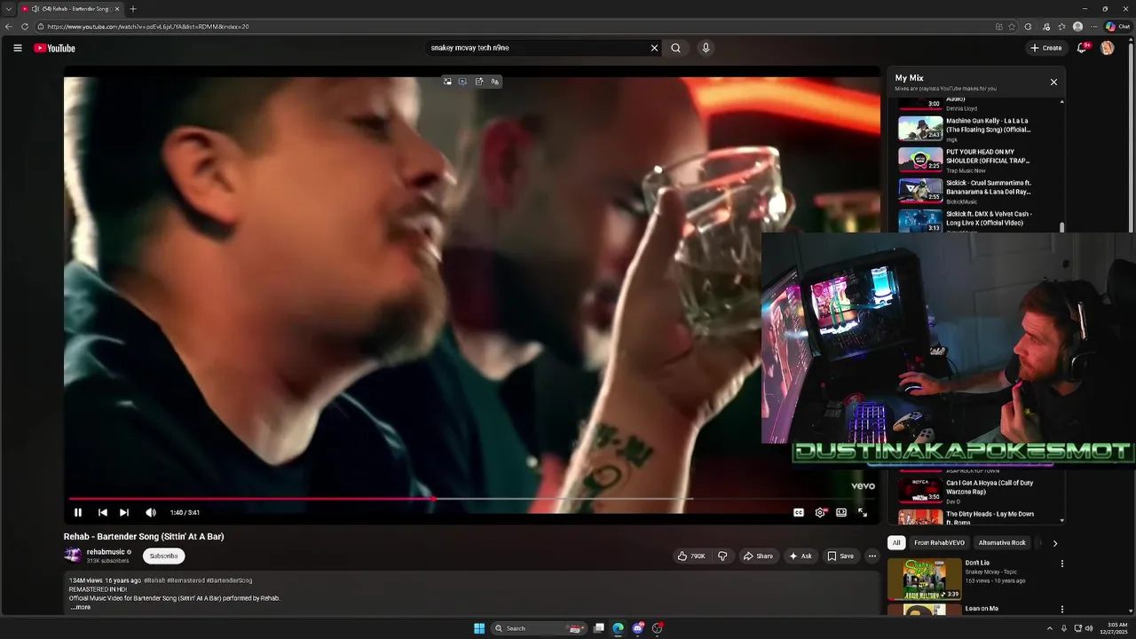Toggle closed captions
The height and width of the screenshot is (639, 1136).
[x=798, y=512]
